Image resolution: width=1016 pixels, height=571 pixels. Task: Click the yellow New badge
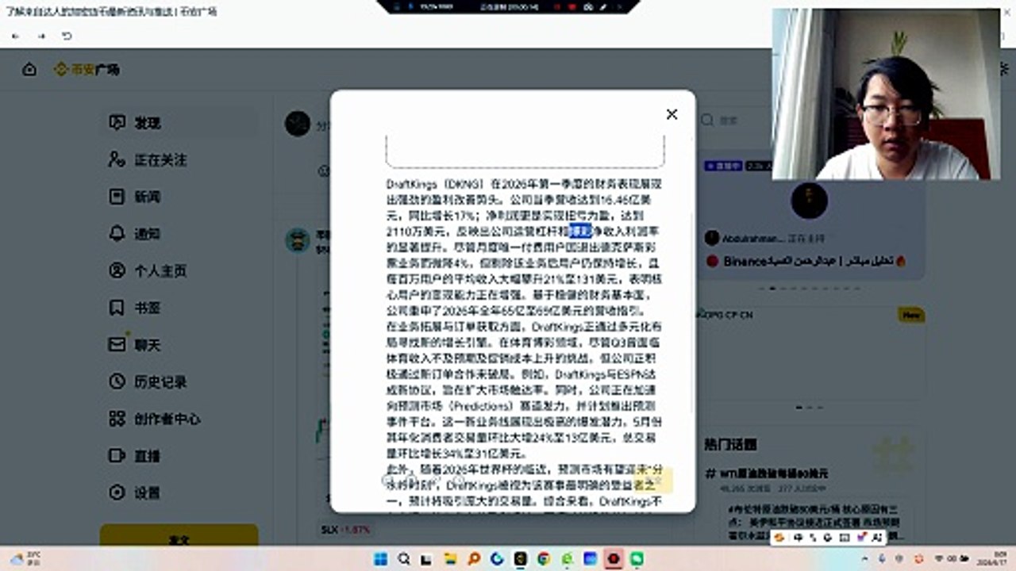(x=910, y=316)
